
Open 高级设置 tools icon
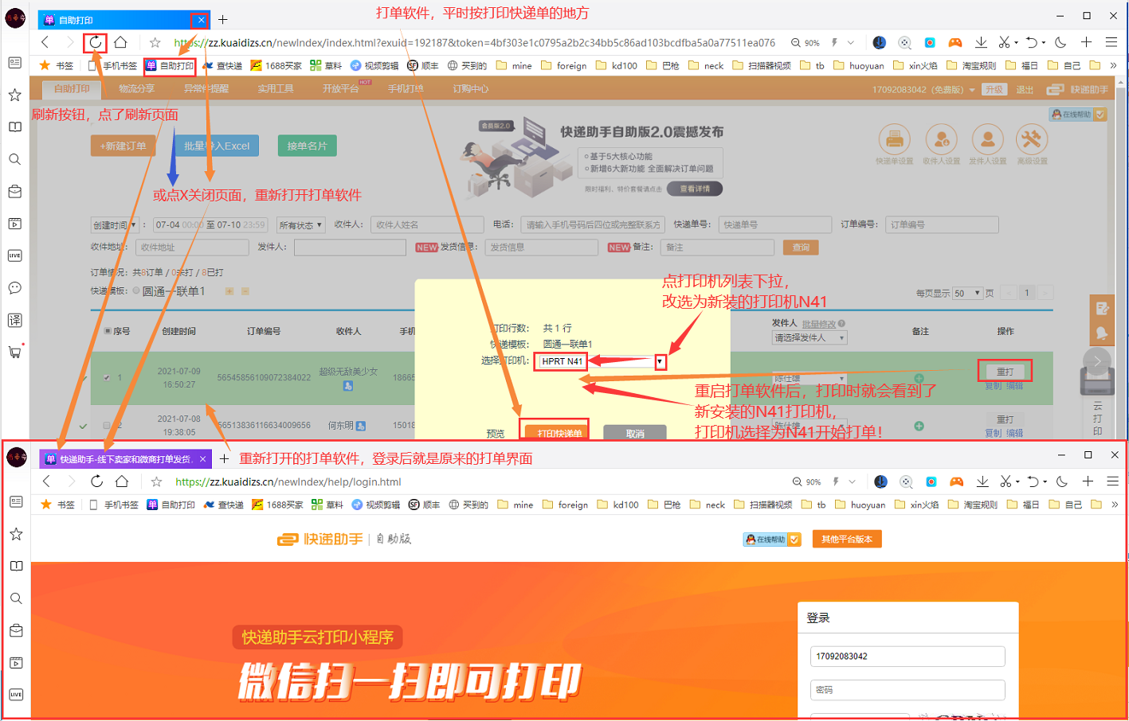(1032, 139)
